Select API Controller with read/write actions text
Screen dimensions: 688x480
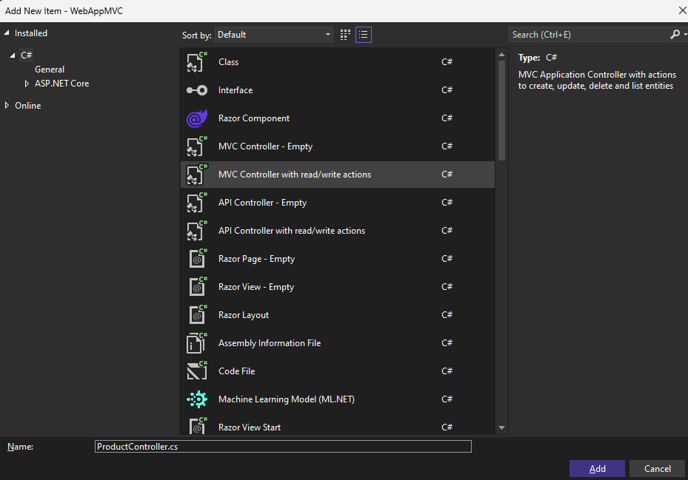tap(292, 231)
